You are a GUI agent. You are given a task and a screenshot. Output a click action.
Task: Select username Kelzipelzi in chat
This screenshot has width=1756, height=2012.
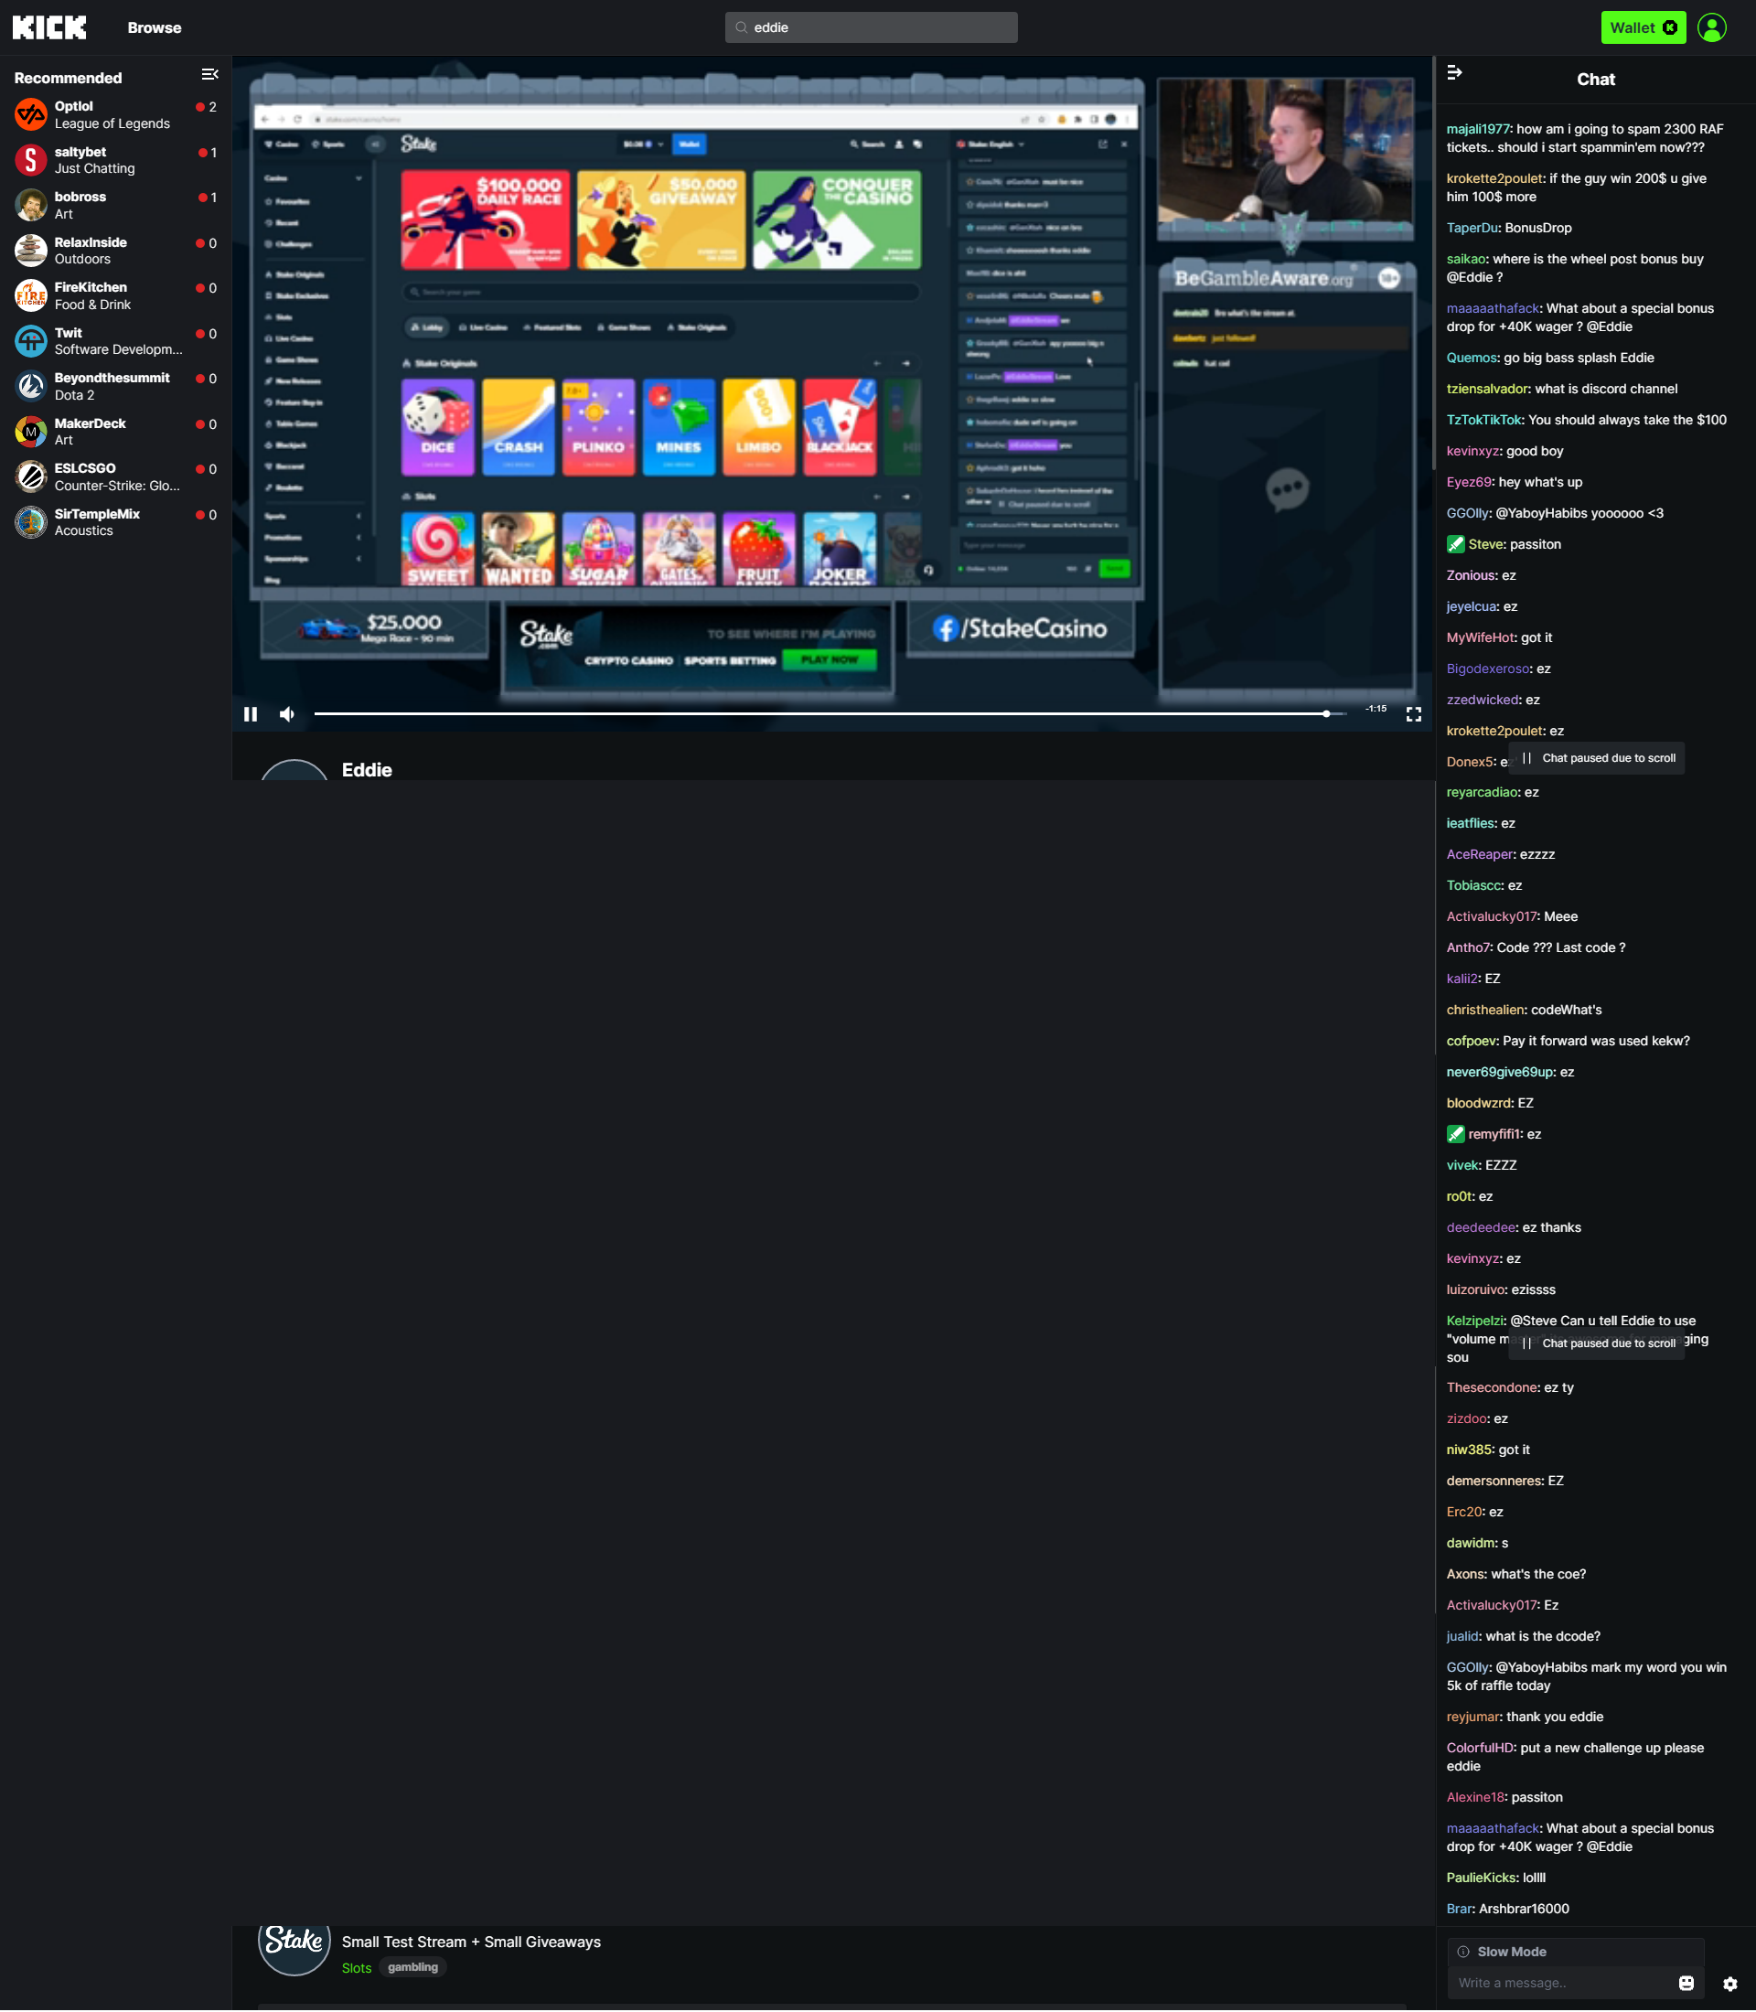(1474, 1322)
